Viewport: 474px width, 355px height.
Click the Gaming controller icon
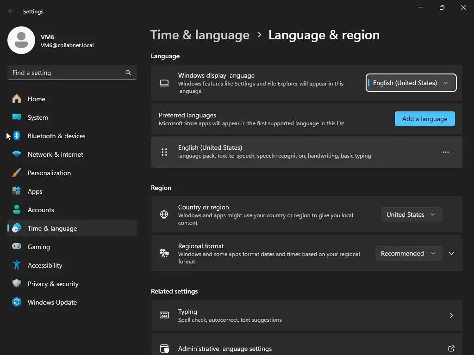point(17,247)
